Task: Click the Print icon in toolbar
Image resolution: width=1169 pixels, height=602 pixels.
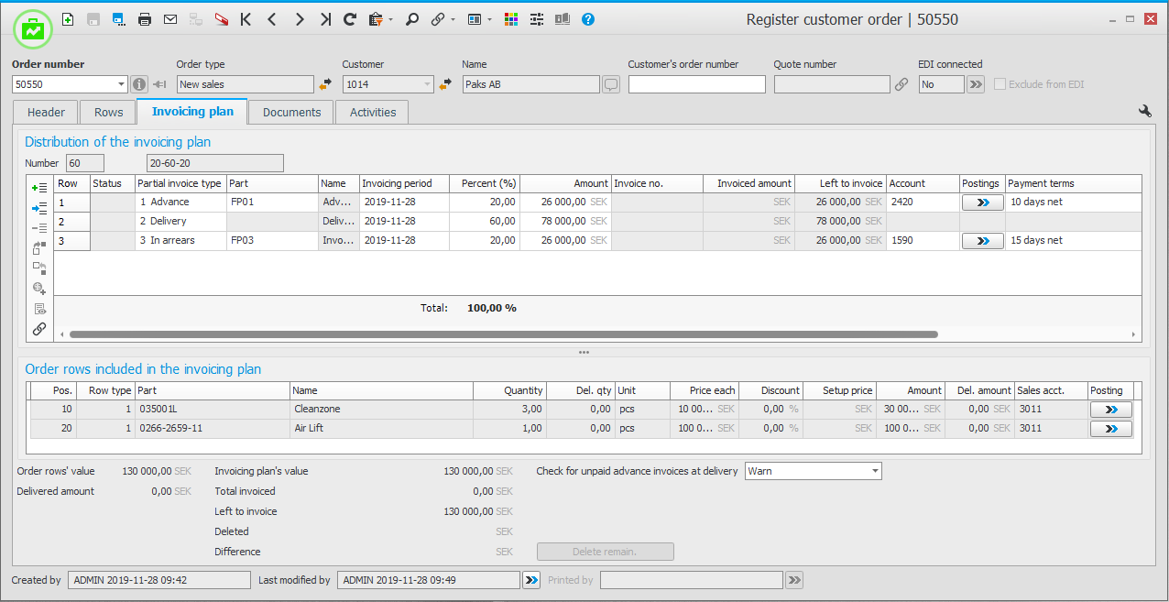Action: 145,19
